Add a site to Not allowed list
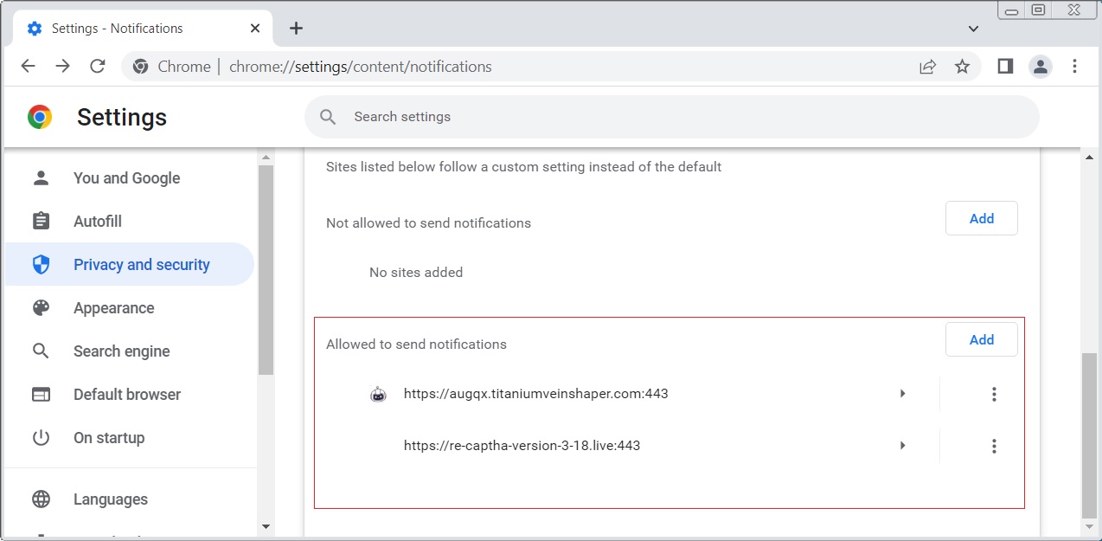Viewport: 1102px width, 541px height. tap(982, 218)
